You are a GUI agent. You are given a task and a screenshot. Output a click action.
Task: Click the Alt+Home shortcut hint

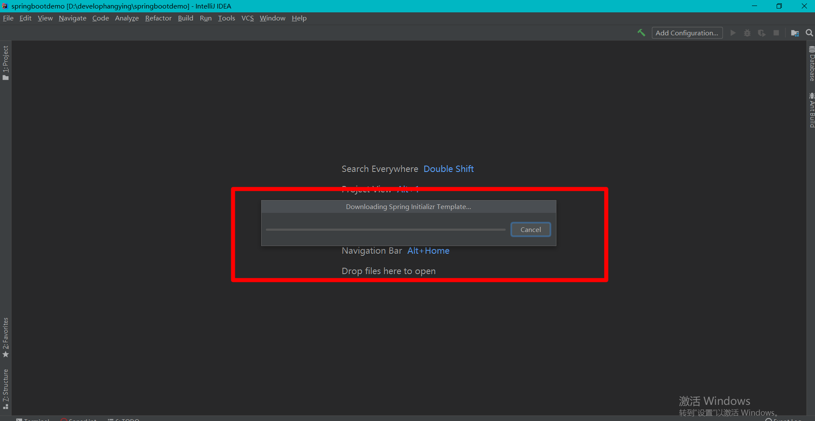(428, 251)
